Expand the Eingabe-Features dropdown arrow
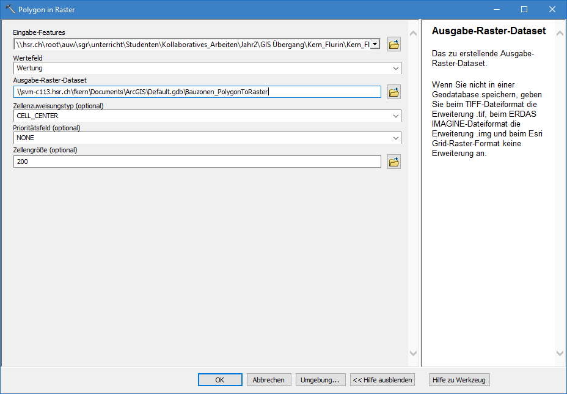The width and height of the screenshot is (567, 394). [375, 44]
